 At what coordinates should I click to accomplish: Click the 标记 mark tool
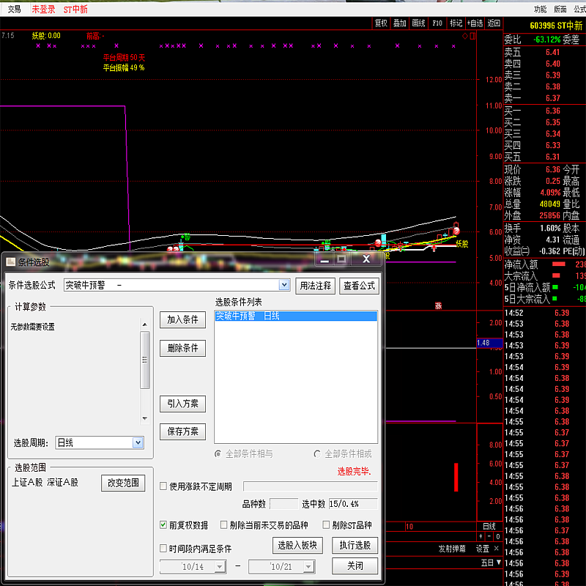coord(456,23)
